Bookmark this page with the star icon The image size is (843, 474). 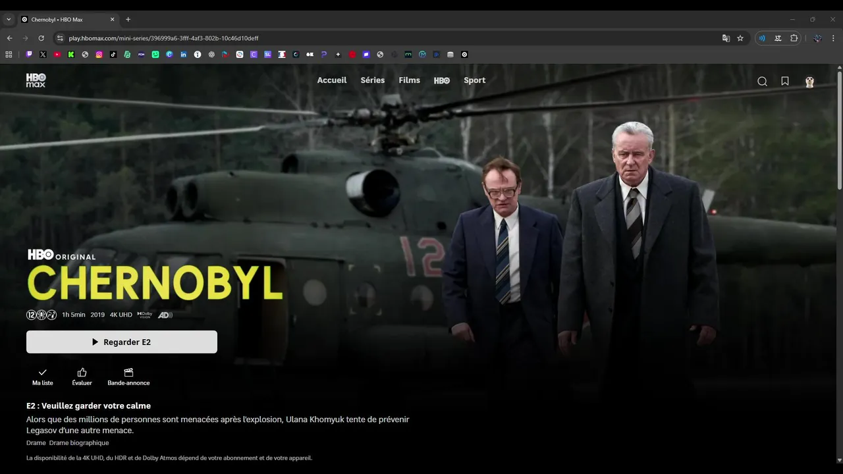(740, 38)
